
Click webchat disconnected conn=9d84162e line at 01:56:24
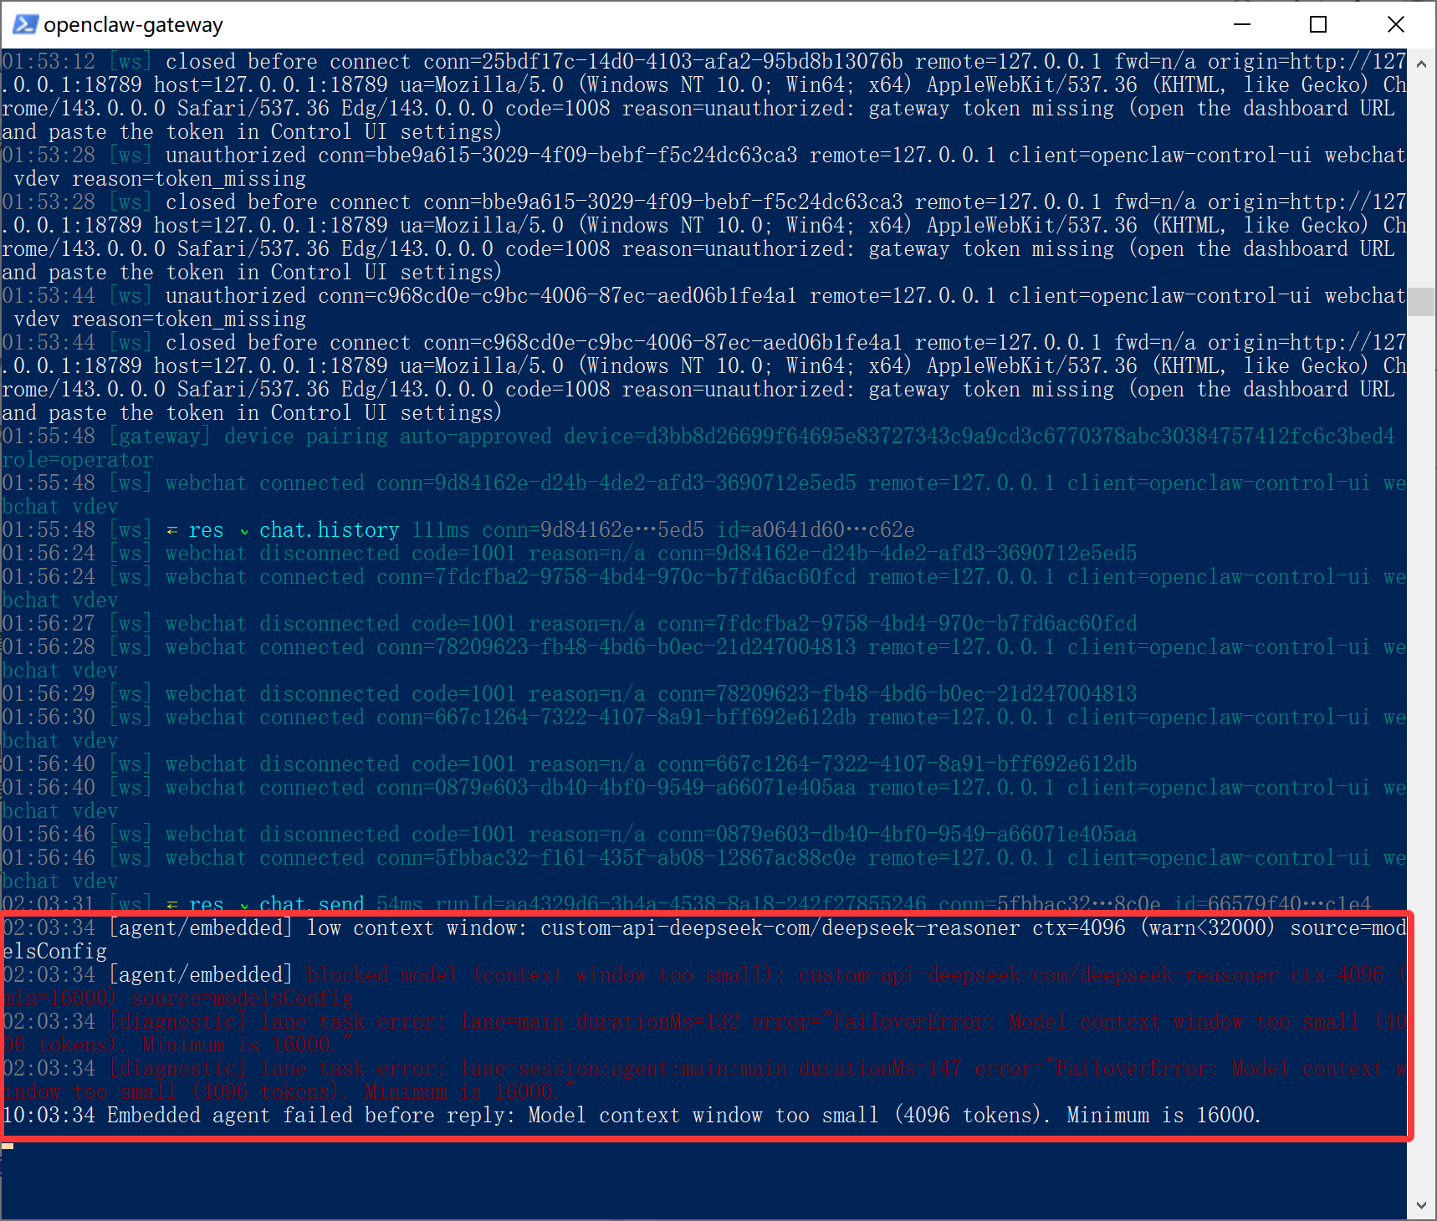(570, 553)
